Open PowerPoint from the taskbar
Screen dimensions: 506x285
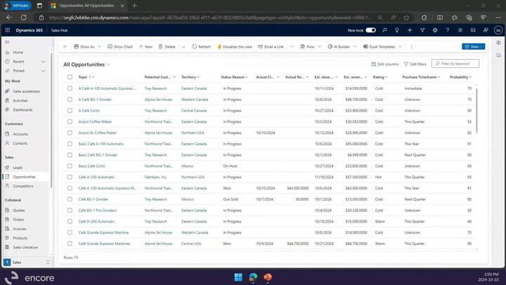coord(268,277)
